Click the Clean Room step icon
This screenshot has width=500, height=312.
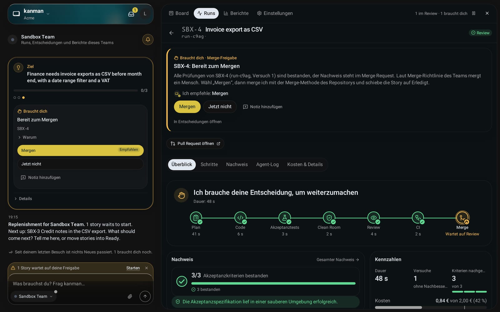point(329,218)
